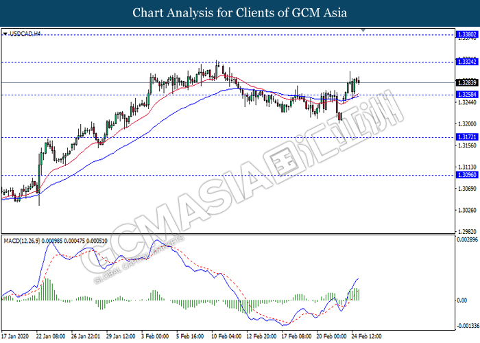
Task: Click the 1.29820 price axis value
Action: [x=467, y=232]
